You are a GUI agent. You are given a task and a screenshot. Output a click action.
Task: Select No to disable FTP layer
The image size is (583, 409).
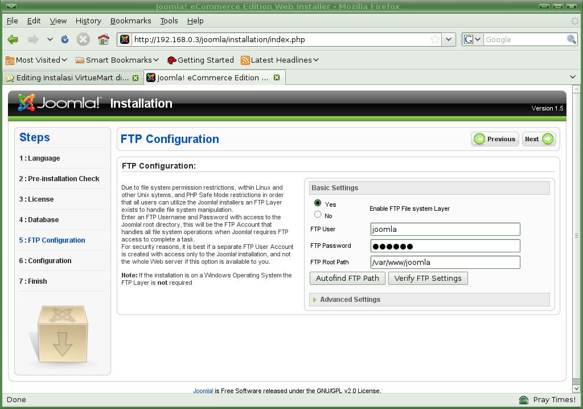[318, 214]
